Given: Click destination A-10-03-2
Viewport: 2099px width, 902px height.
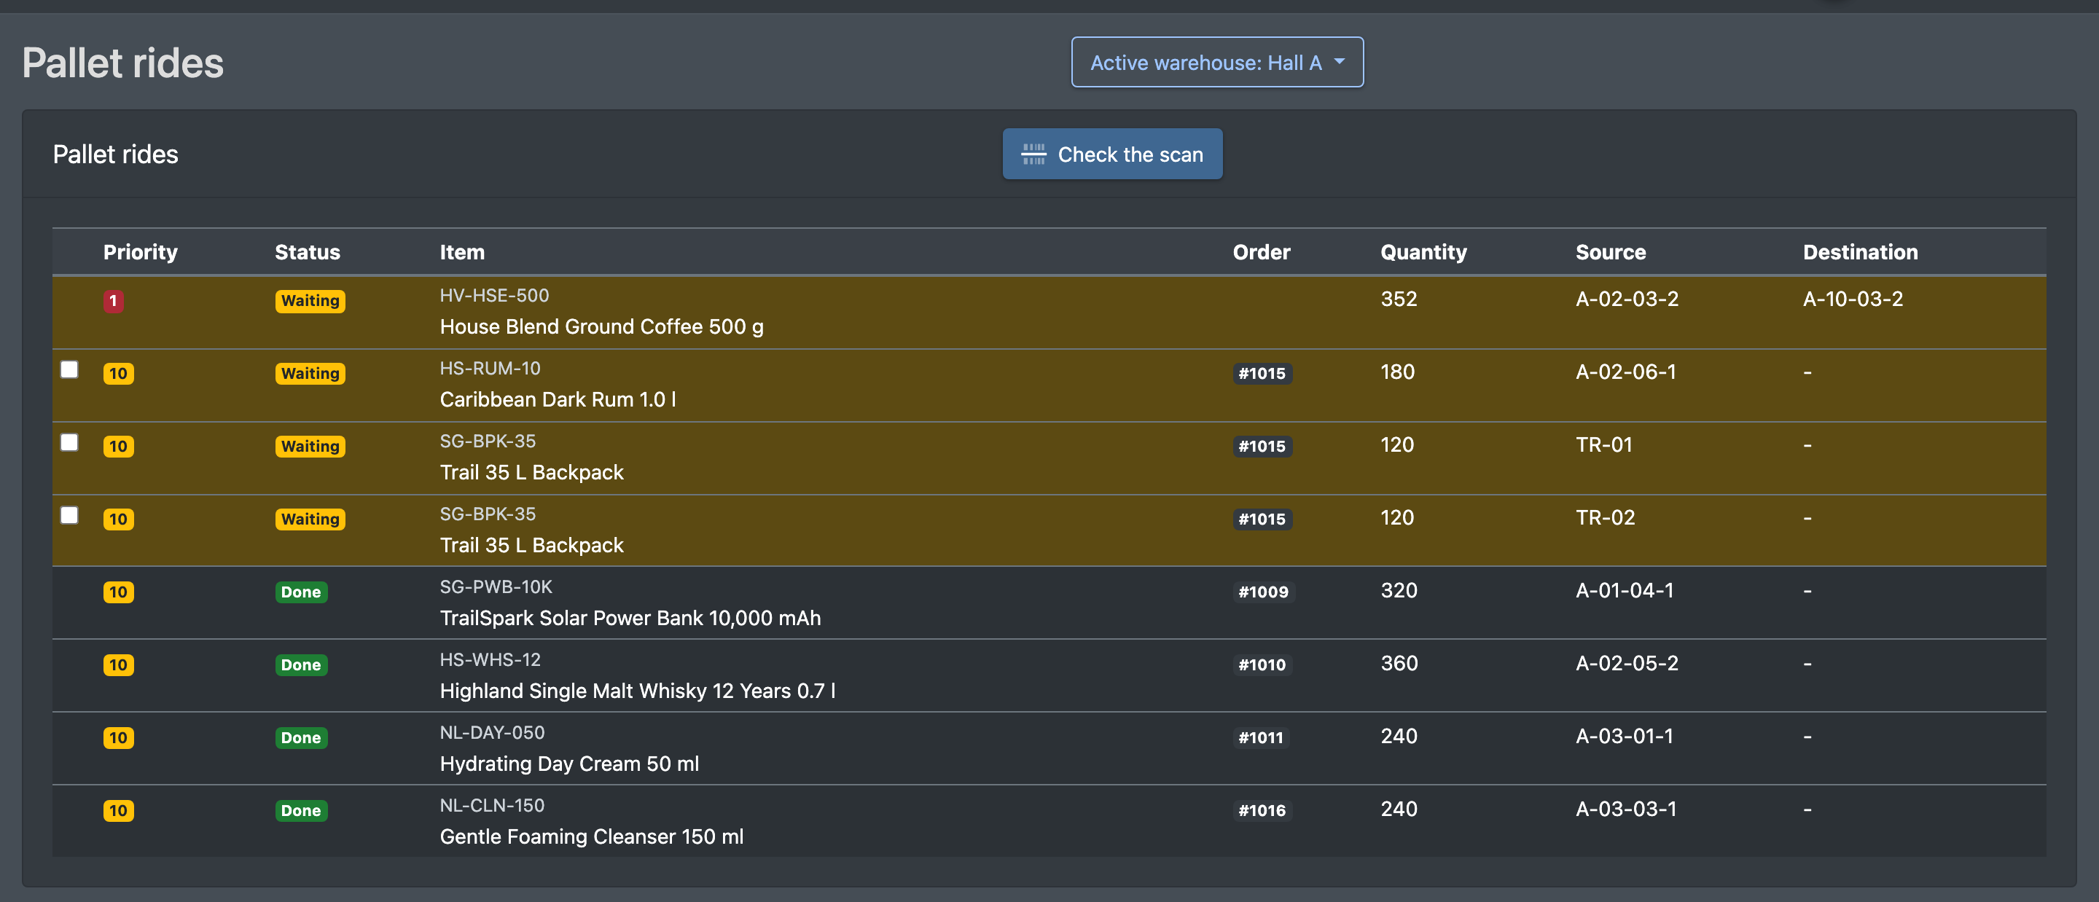Looking at the screenshot, I should point(1852,299).
